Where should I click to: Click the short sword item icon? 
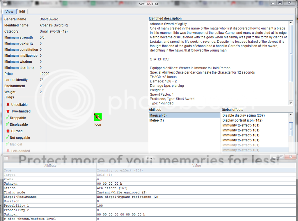pyautogui.click(x=98, y=117)
